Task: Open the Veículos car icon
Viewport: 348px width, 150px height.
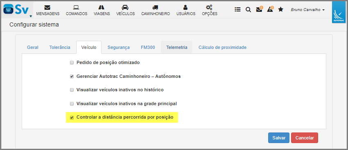Action: pos(125,7)
